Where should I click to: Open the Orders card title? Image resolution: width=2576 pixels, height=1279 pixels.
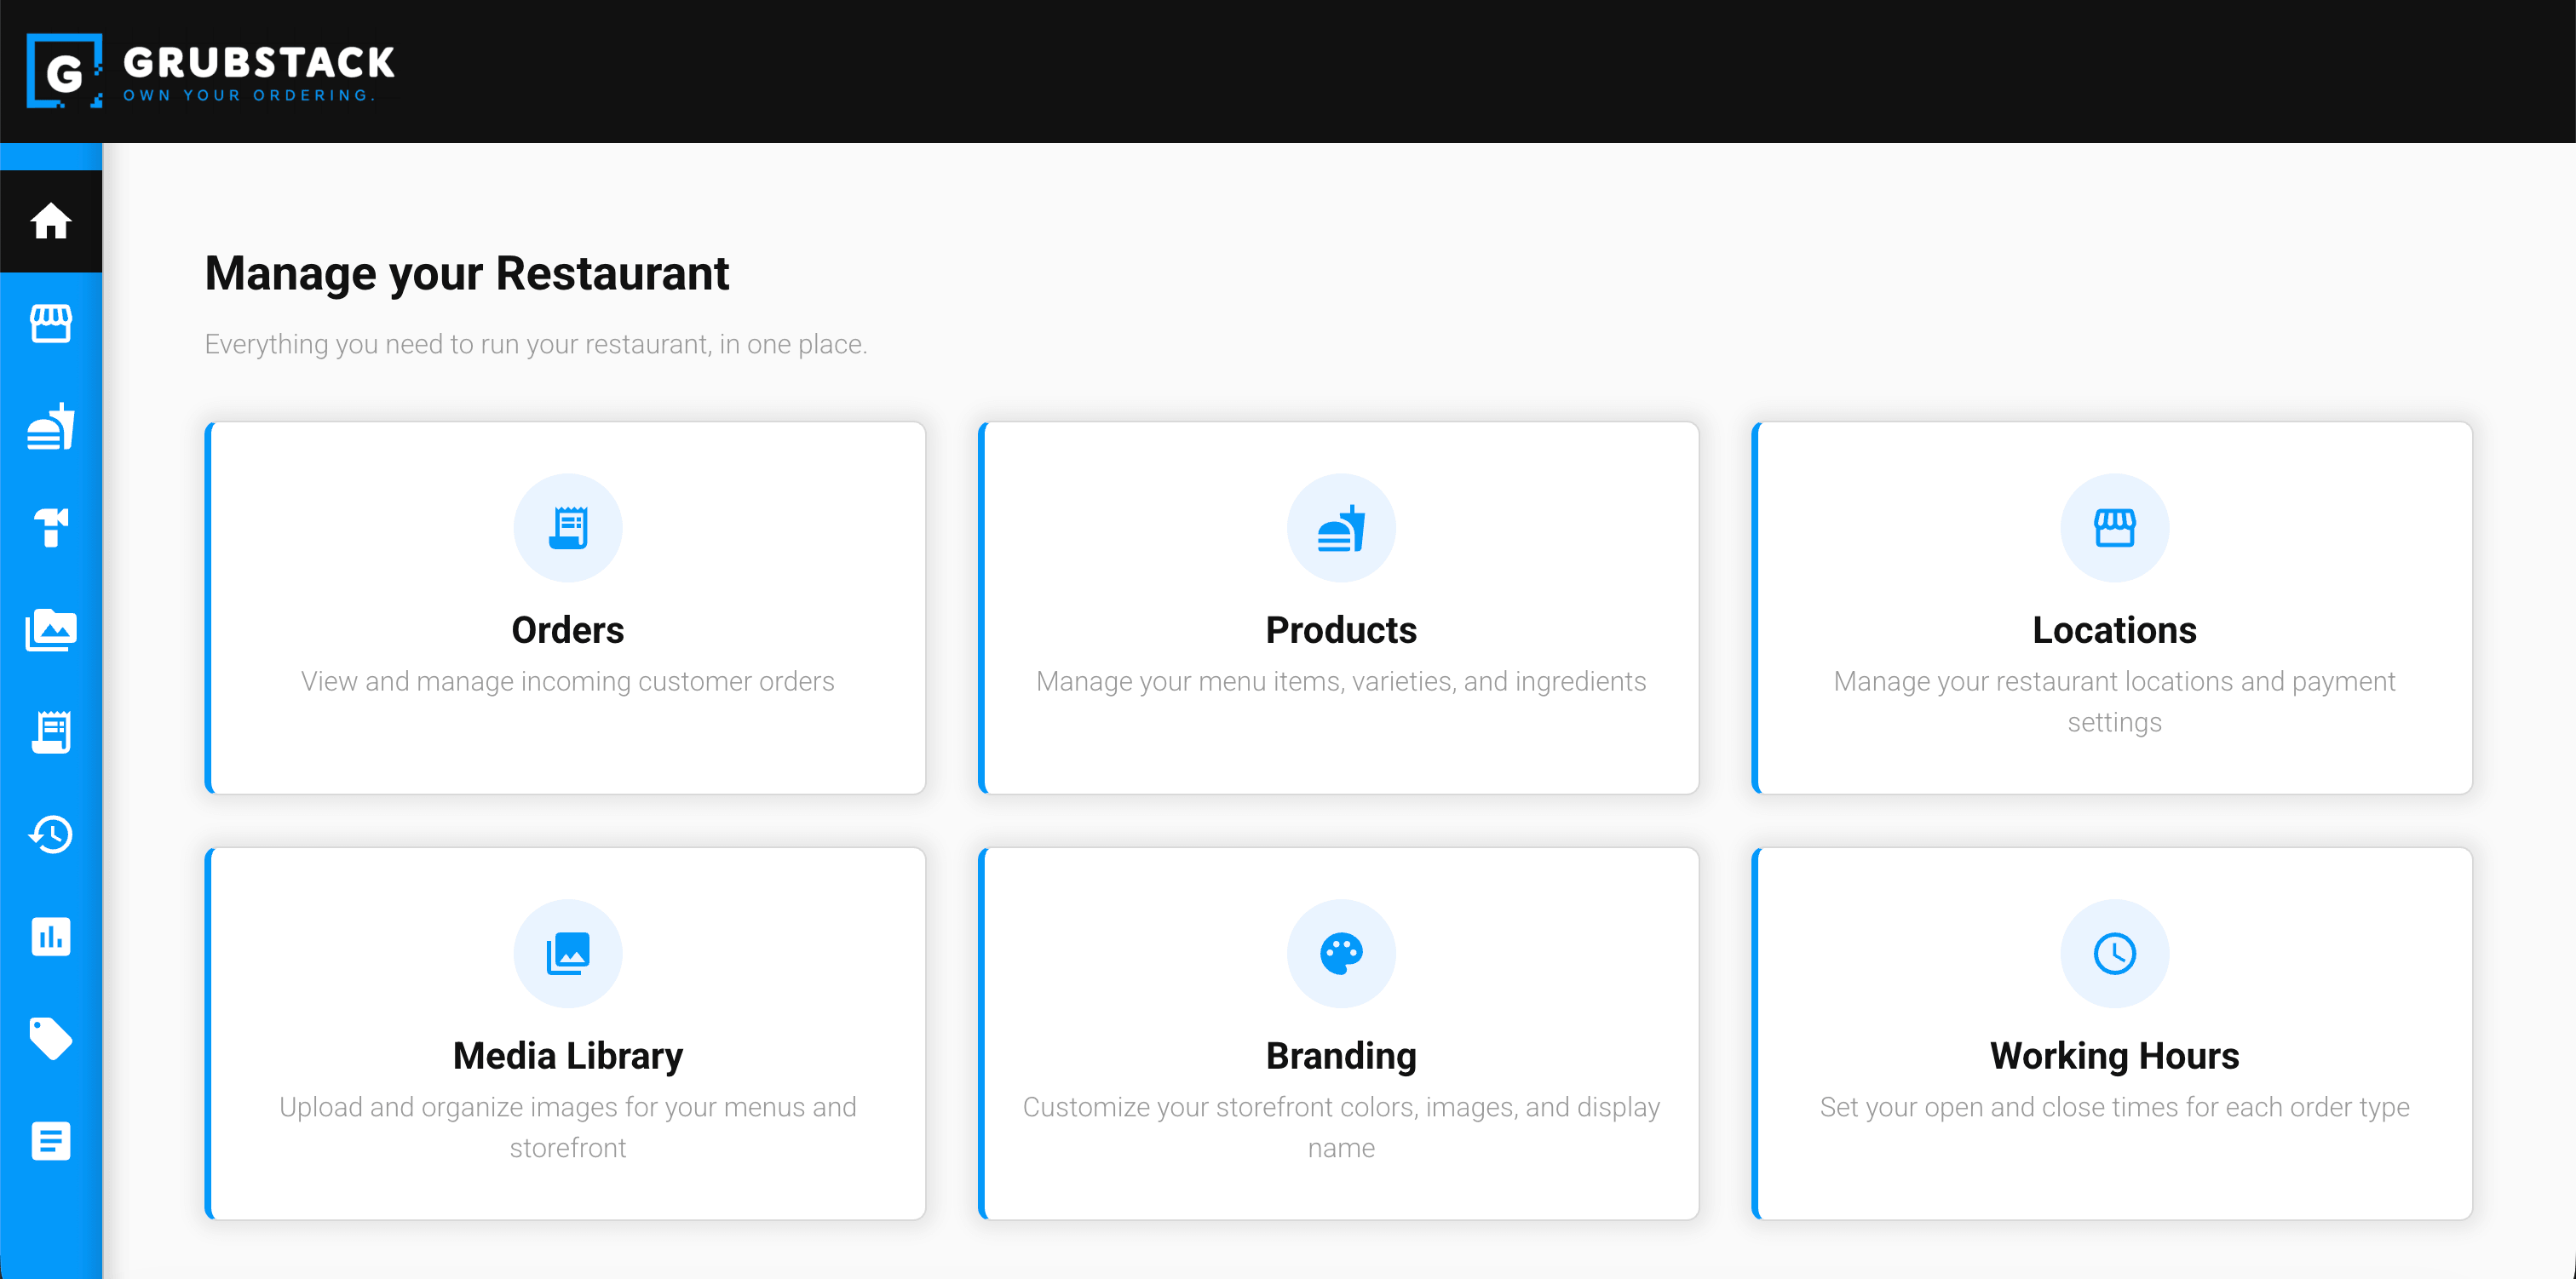(x=568, y=630)
